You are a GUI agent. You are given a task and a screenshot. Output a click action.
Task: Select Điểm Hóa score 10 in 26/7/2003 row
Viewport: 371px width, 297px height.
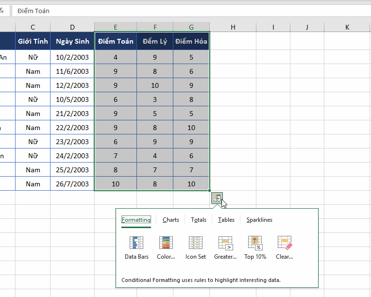(191, 184)
